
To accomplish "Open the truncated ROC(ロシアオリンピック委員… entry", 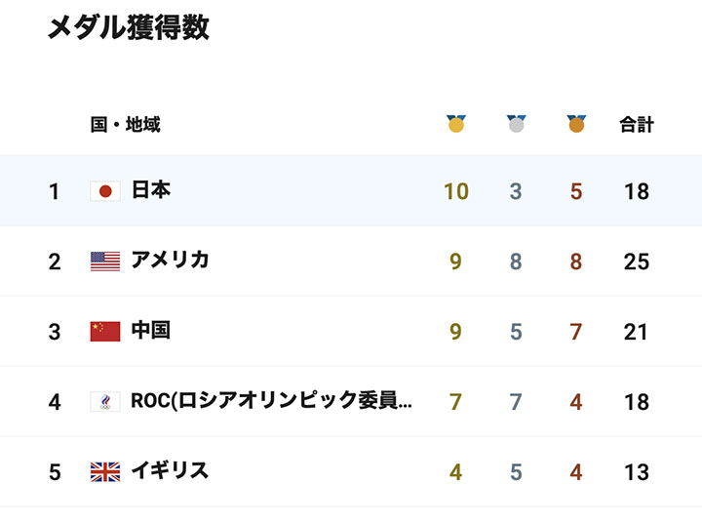I will pos(271,401).
